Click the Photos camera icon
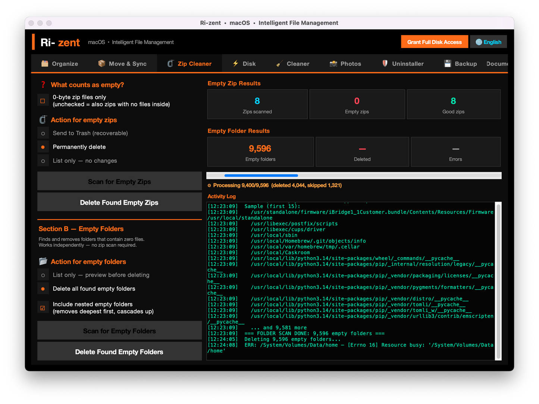539x404 pixels. click(x=333, y=64)
